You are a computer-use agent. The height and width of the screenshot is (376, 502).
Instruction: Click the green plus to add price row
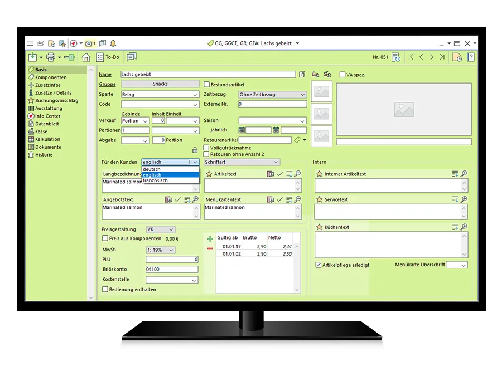pos(210,239)
